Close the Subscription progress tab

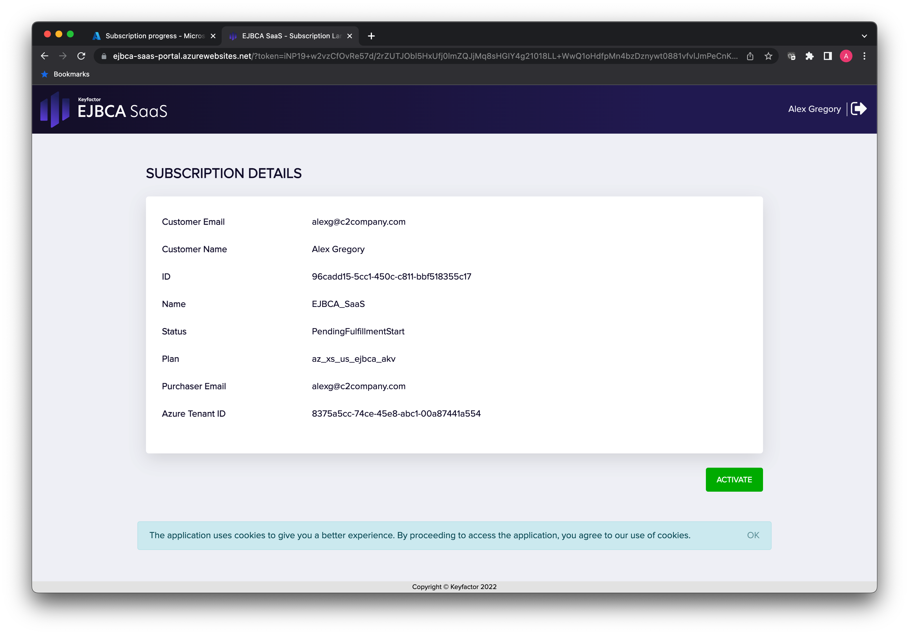tap(213, 36)
